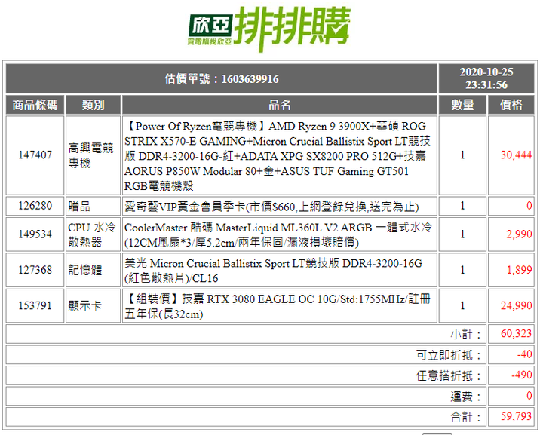This screenshot has width=543, height=435.
Task: Select product code 149534
Action: [x=35, y=234]
